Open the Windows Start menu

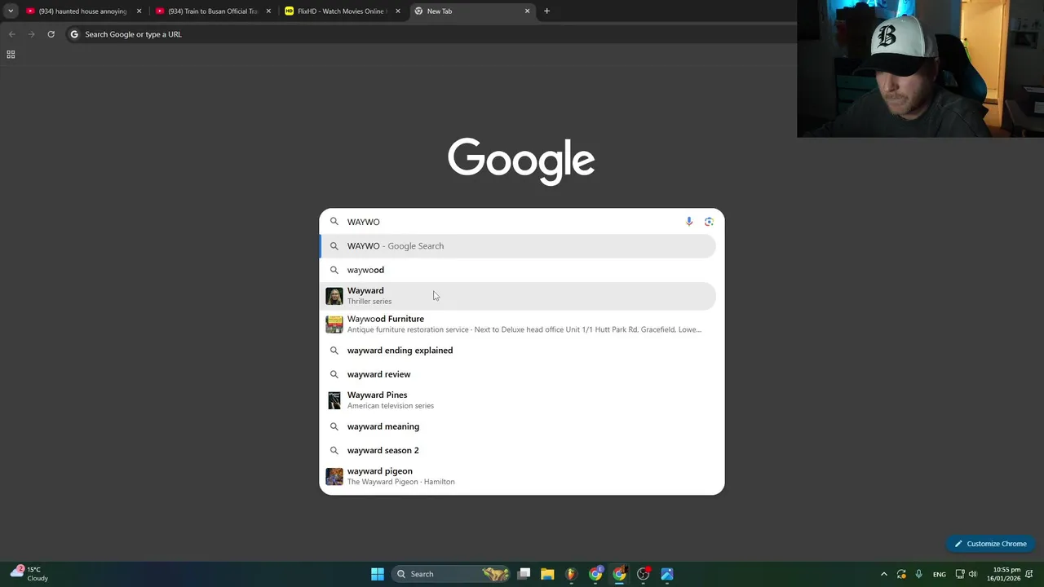tap(378, 574)
